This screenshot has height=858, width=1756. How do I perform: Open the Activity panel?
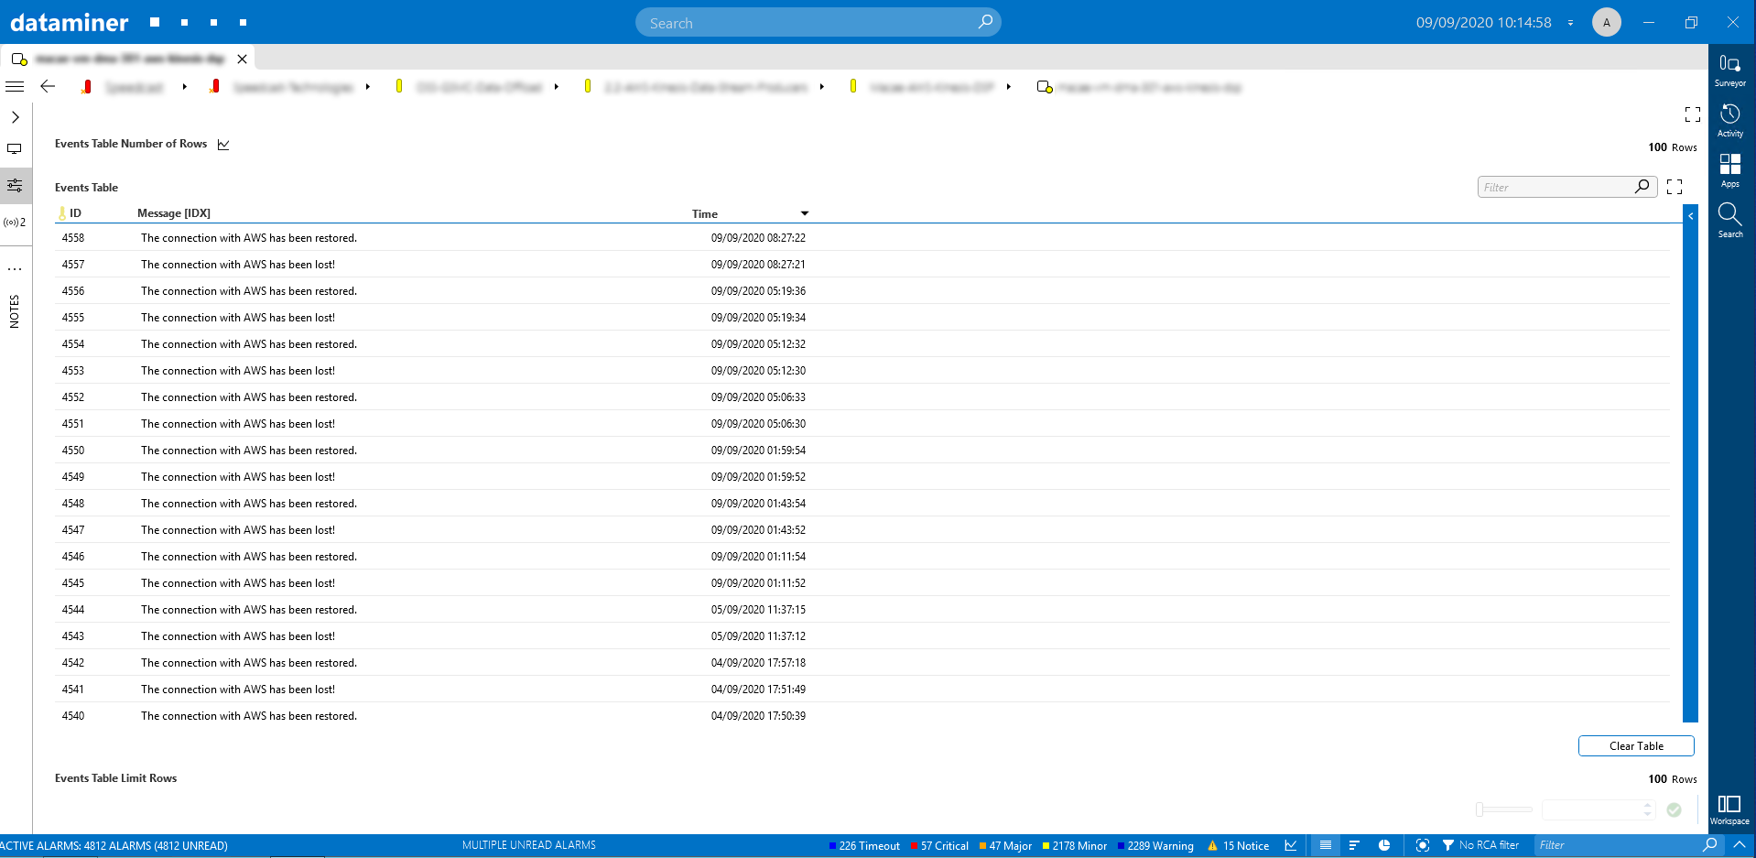1729,120
